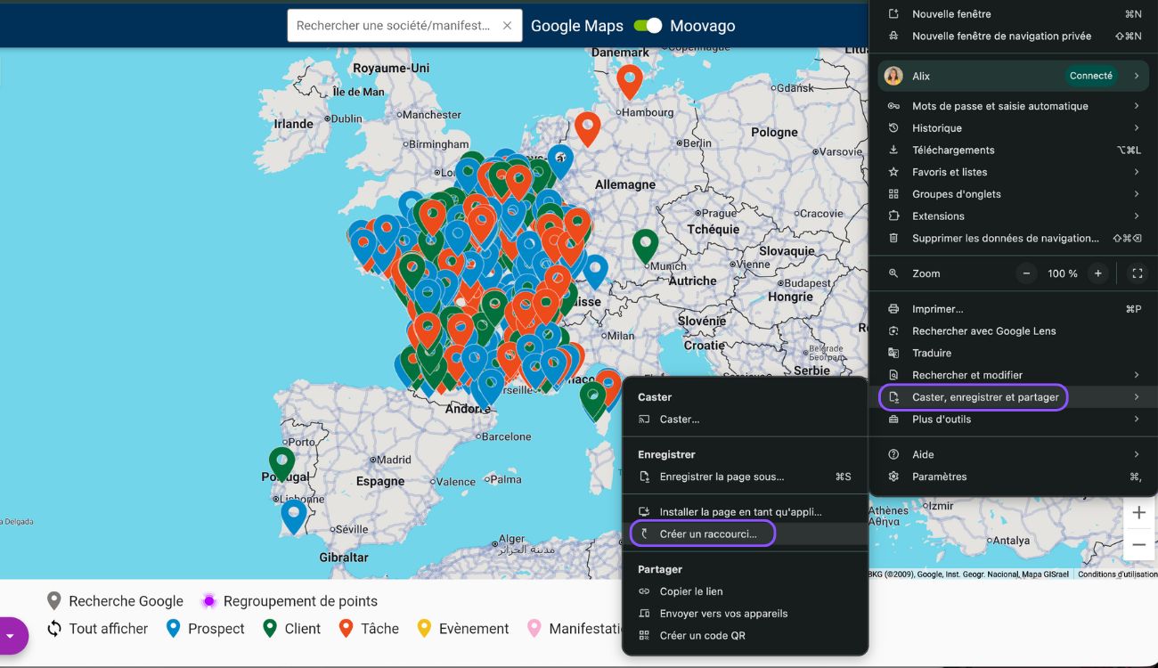Select Créer un raccourci menu entry
The image size is (1158, 668).
pos(707,534)
